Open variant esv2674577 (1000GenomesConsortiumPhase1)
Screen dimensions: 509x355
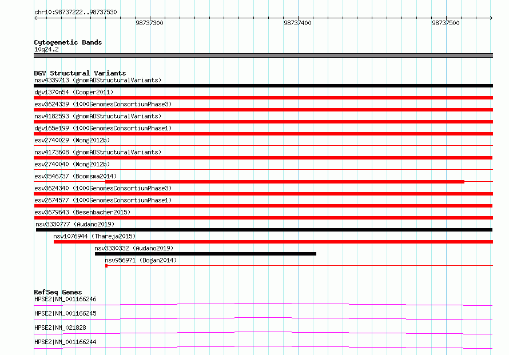point(103,200)
